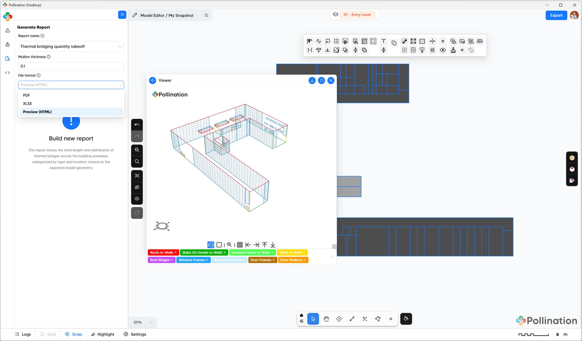Click the Export button
Screen dimensions: 582x341
(x=556, y=15)
